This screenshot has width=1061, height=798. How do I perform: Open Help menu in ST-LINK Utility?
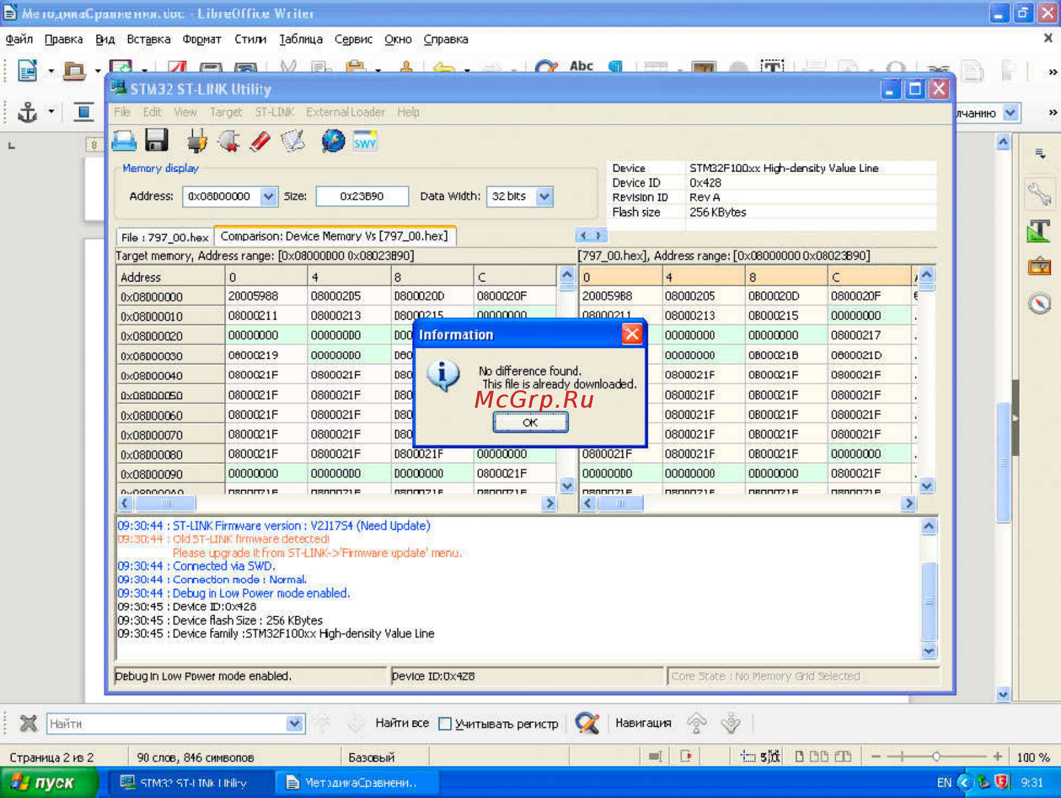coord(408,112)
